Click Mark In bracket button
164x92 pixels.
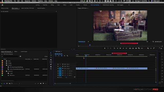pyautogui.click(x=108, y=48)
